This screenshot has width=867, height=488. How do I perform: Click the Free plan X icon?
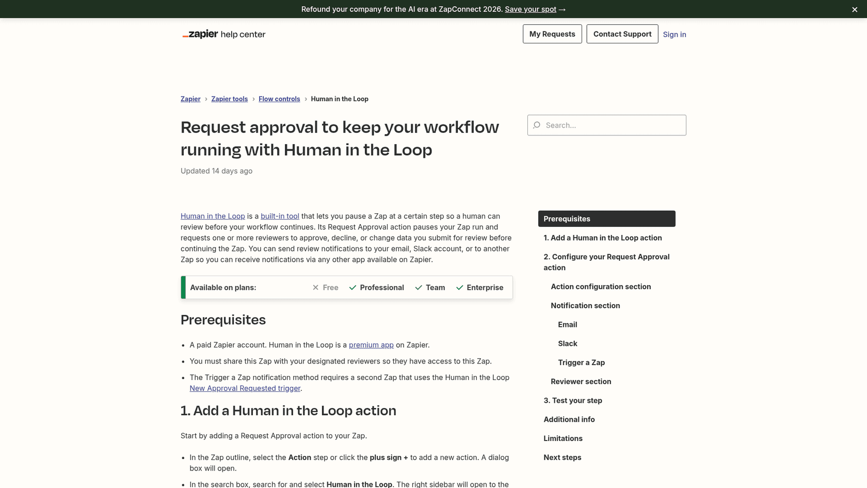pos(316,287)
